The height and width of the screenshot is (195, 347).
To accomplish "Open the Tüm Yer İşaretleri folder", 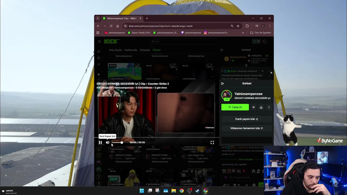I will click(x=261, y=33).
